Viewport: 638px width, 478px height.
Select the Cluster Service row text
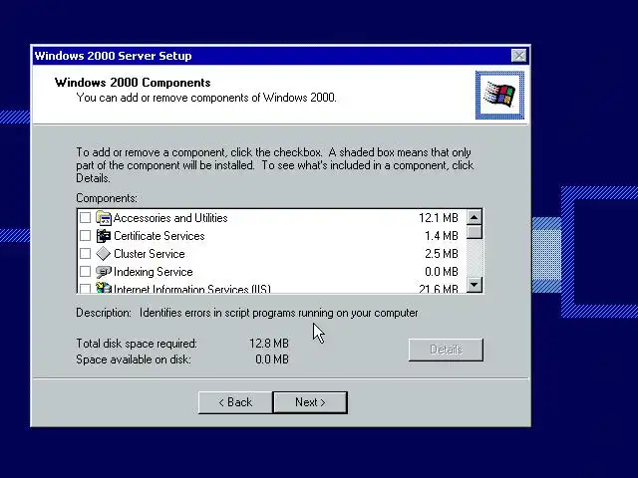coord(150,254)
